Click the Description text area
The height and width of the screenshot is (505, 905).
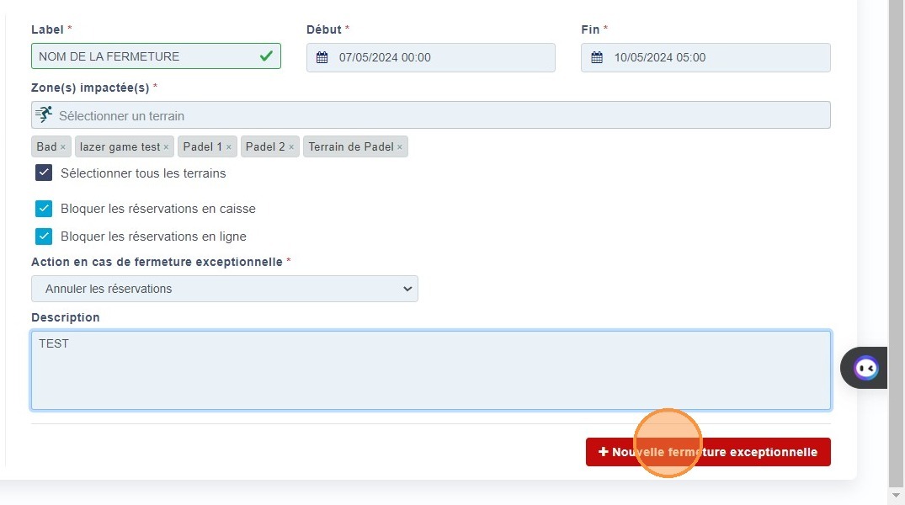tap(430, 370)
